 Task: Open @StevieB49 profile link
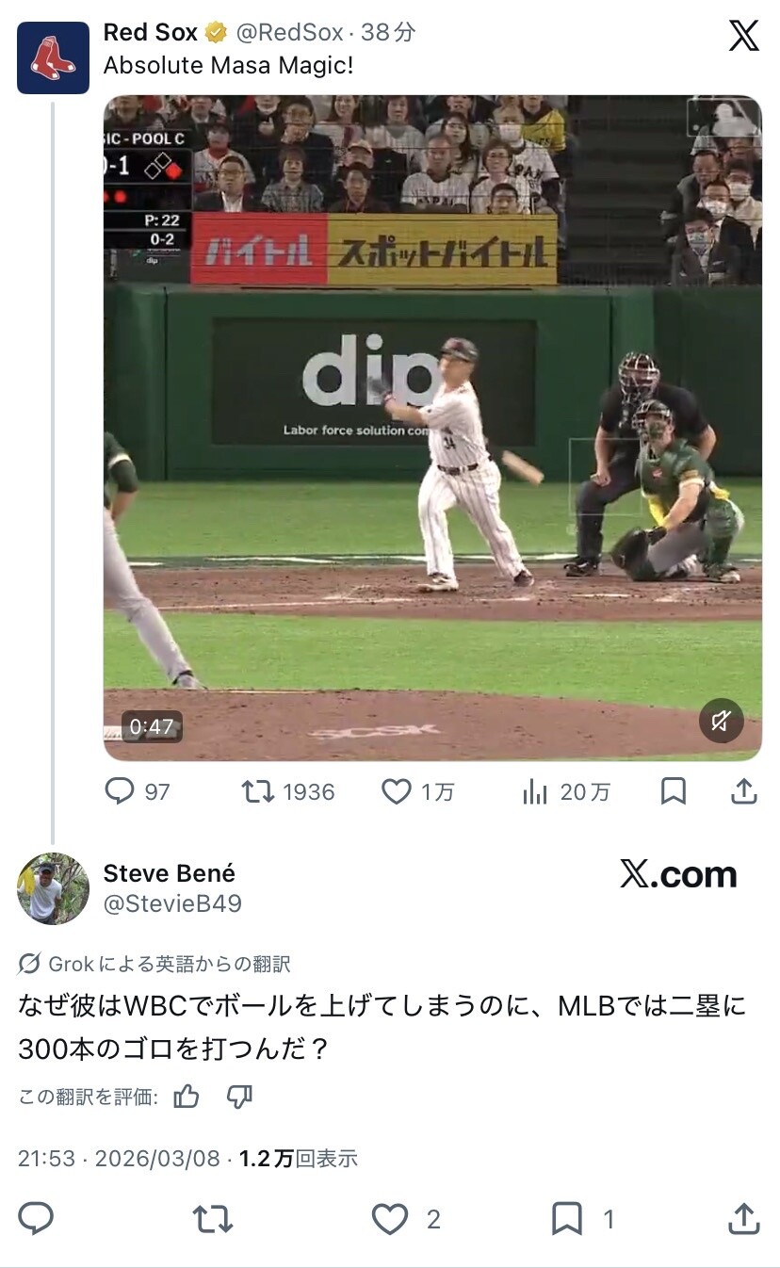[x=172, y=903]
